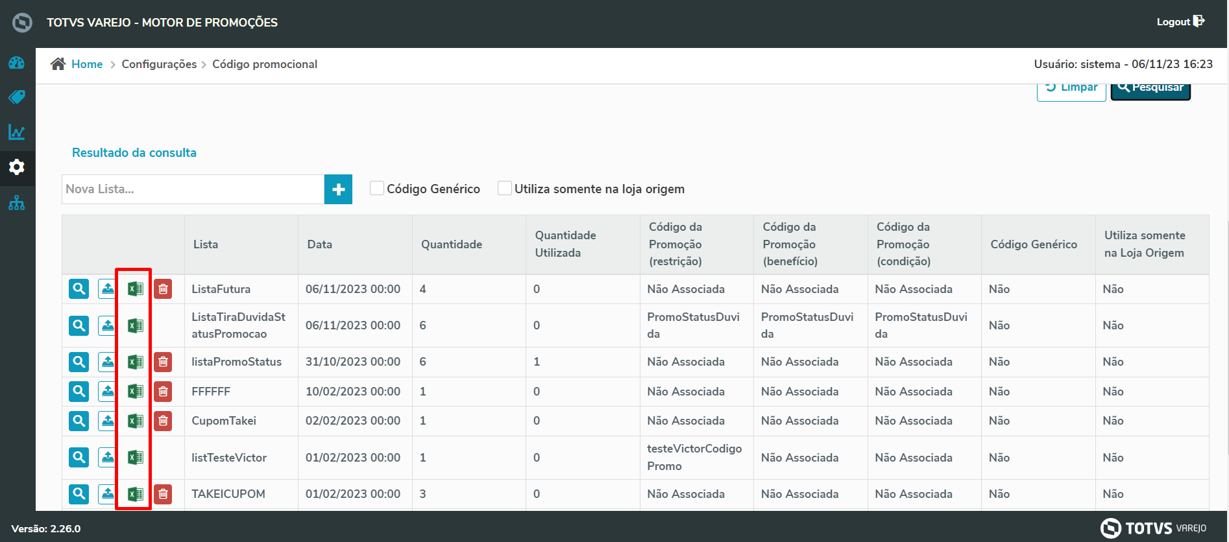Click the TOTVS logo in the top bar
Viewport: 1229px width, 542px height.
point(22,22)
